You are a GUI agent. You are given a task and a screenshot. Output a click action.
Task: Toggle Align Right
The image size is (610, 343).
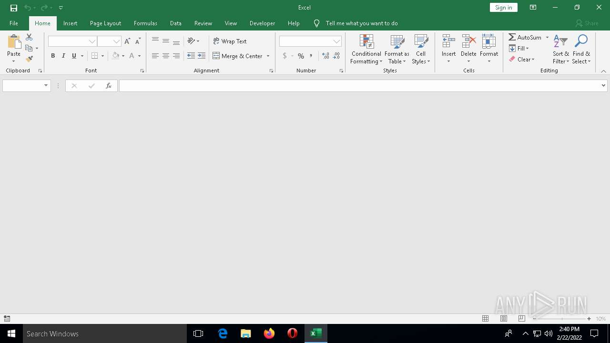pos(176,56)
